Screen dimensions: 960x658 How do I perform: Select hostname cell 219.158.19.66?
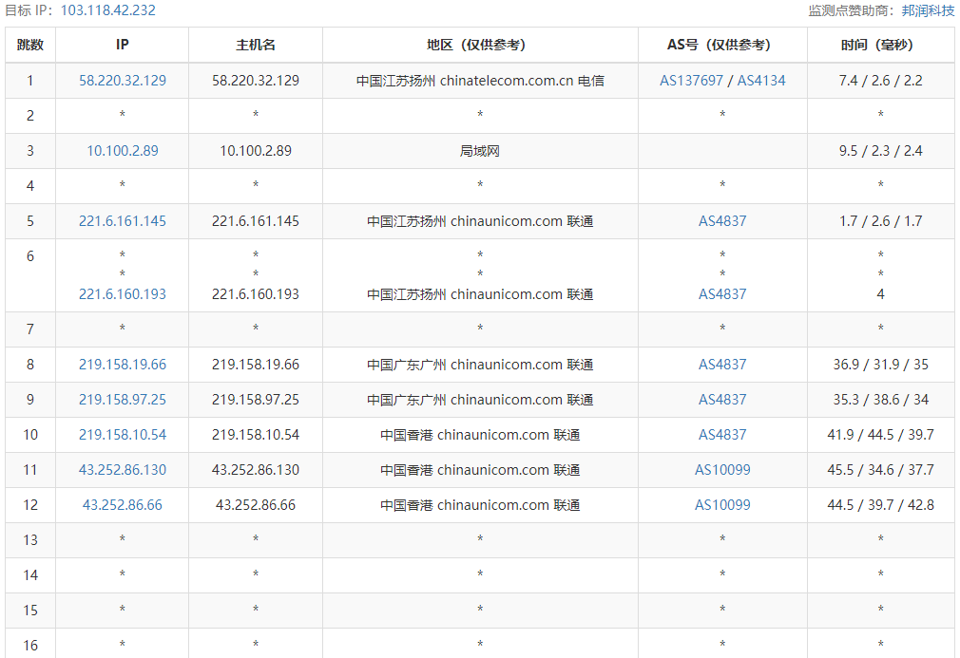(256, 365)
